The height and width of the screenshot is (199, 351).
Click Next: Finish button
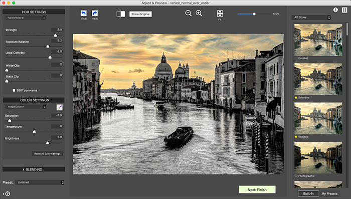(x=257, y=189)
